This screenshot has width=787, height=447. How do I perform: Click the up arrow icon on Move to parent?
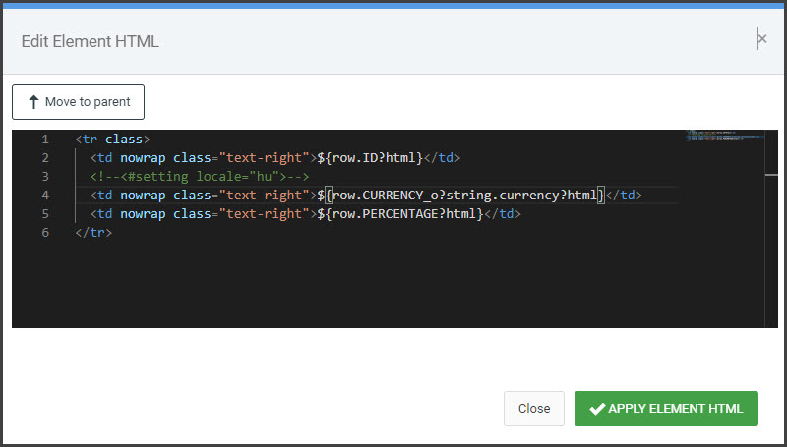pos(33,102)
